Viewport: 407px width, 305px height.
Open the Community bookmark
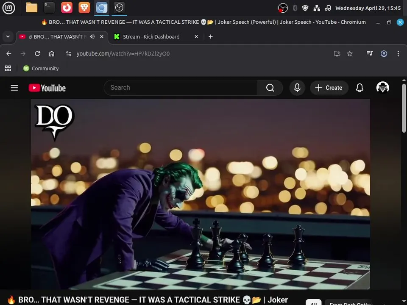[41, 69]
